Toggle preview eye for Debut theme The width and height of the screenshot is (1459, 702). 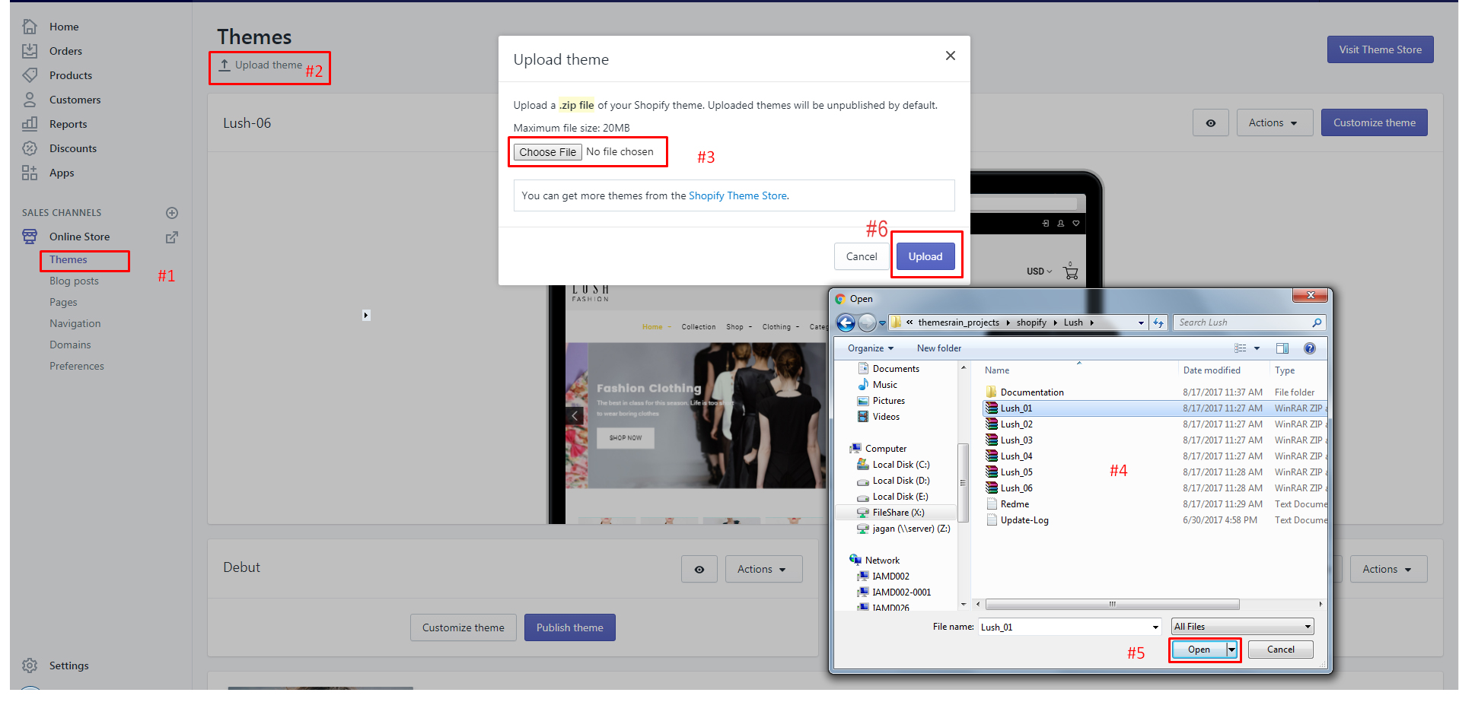click(699, 570)
